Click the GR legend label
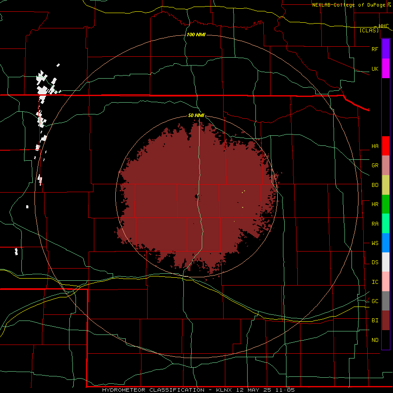Viewport: 393px width, 393px height. coord(375,165)
